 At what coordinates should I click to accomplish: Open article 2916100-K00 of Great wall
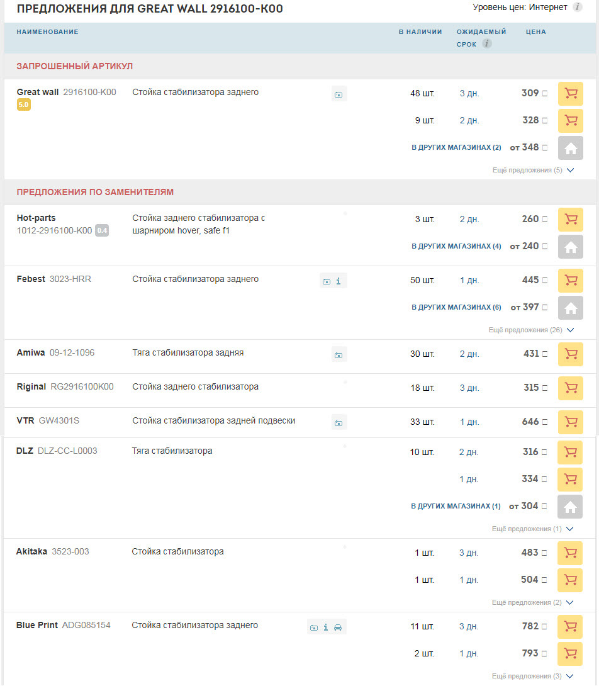click(90, 93)
